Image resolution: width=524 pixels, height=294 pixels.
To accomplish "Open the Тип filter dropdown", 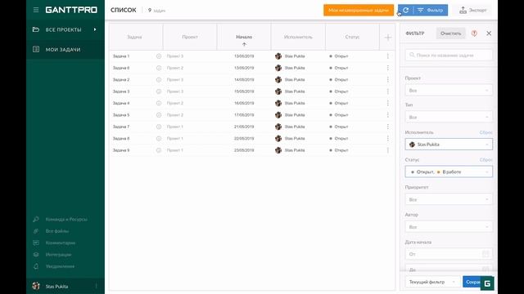I will (x=449, y=118).
